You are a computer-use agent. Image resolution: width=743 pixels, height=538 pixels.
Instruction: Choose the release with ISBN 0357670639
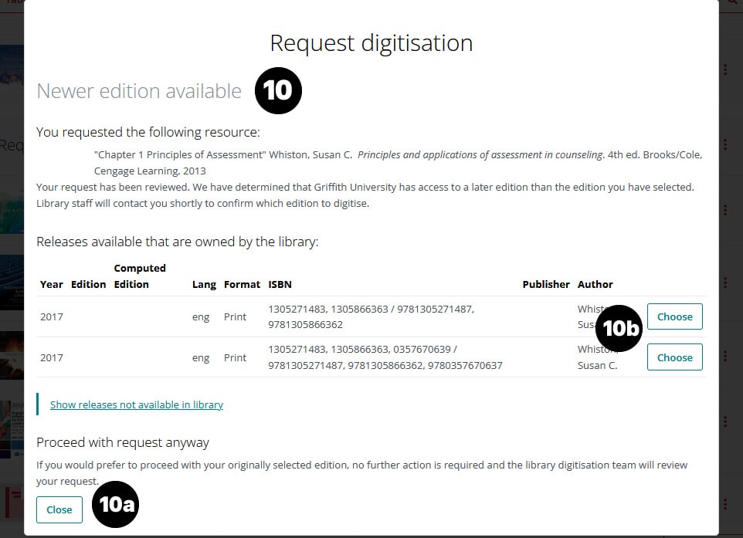point(674,357)
